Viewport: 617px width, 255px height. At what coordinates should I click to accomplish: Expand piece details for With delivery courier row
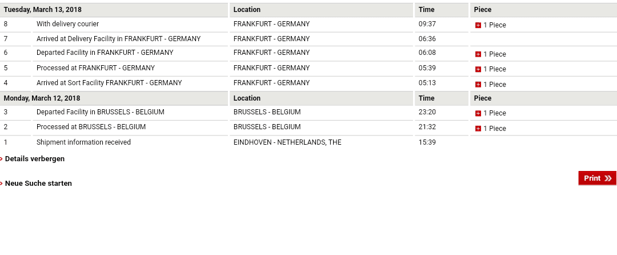pyautogui.click(x=478, y=25)
